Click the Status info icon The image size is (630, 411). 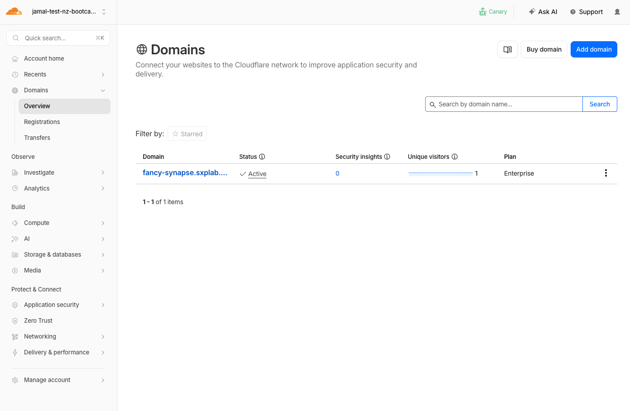point(262,157)
